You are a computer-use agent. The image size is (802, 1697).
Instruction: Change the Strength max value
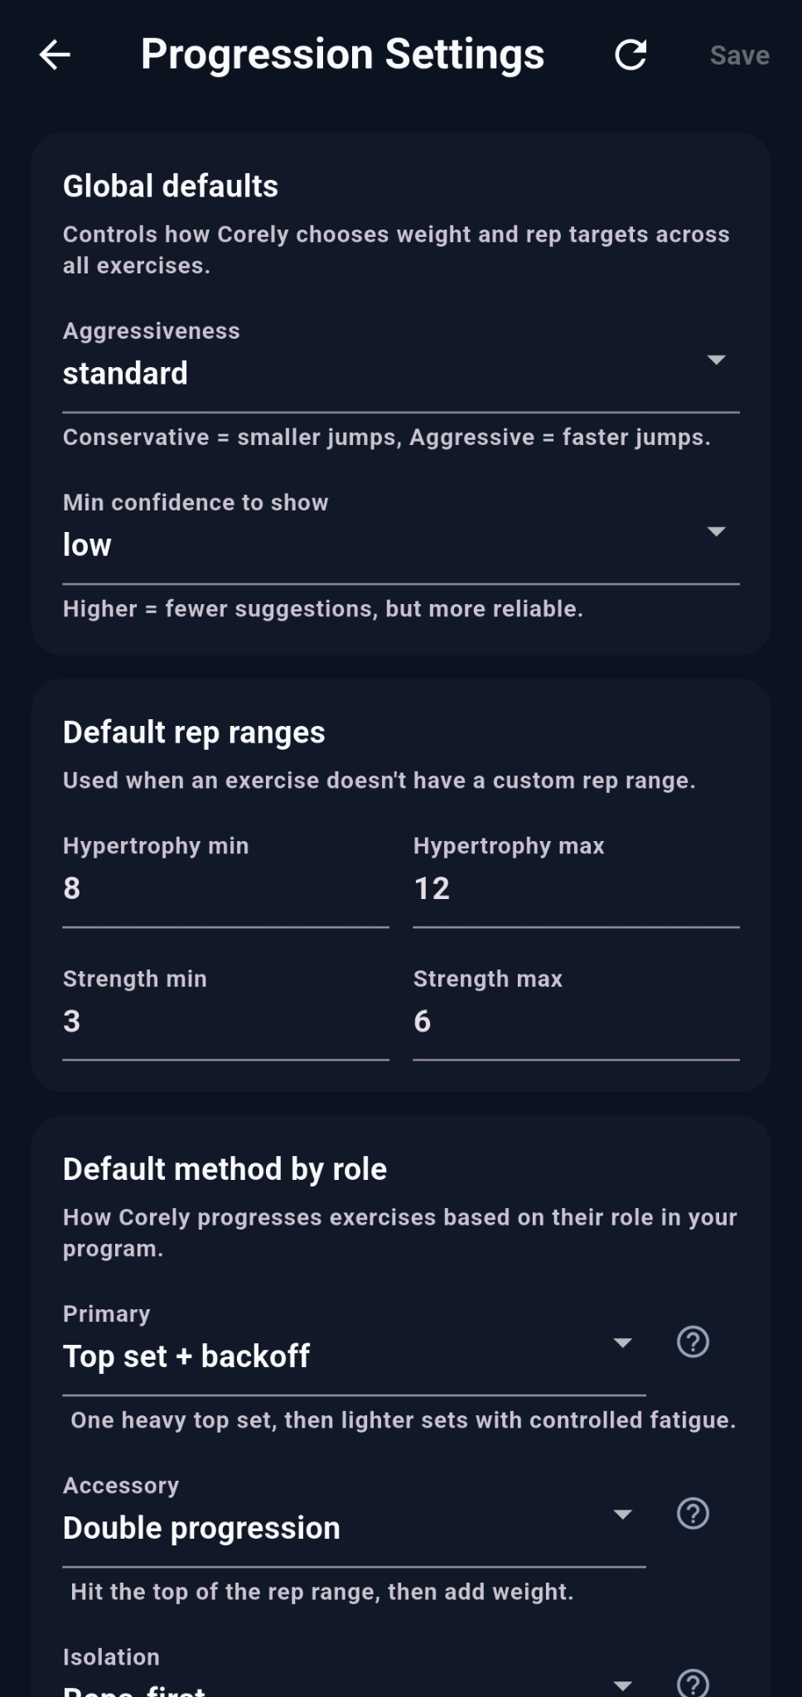(x=574, y=1020)
